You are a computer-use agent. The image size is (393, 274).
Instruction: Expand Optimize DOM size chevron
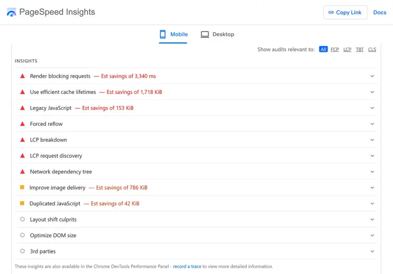[x=372, y=235]
